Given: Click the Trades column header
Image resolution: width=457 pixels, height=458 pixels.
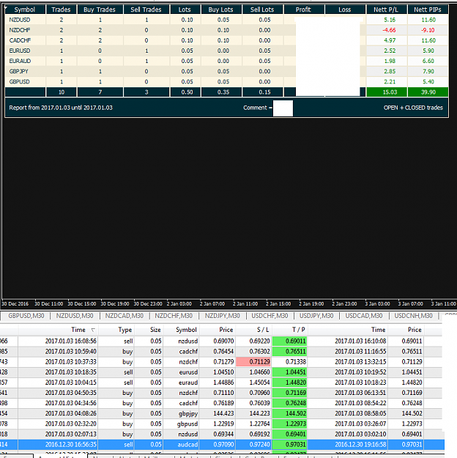Looking at the screenshot, I should pos(61,10).
